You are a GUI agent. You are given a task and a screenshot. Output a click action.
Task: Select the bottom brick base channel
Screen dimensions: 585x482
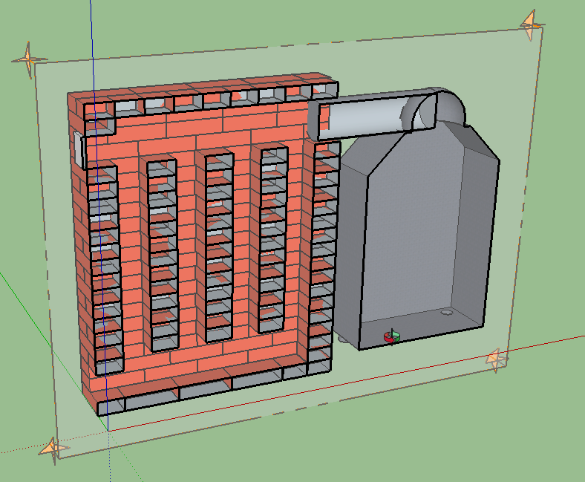click(200, 391)
